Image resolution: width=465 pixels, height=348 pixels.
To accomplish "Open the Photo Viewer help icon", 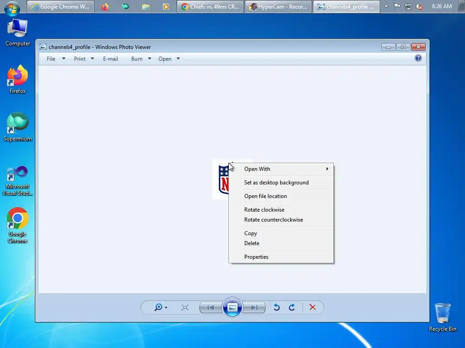I will [x=418, y=58].
